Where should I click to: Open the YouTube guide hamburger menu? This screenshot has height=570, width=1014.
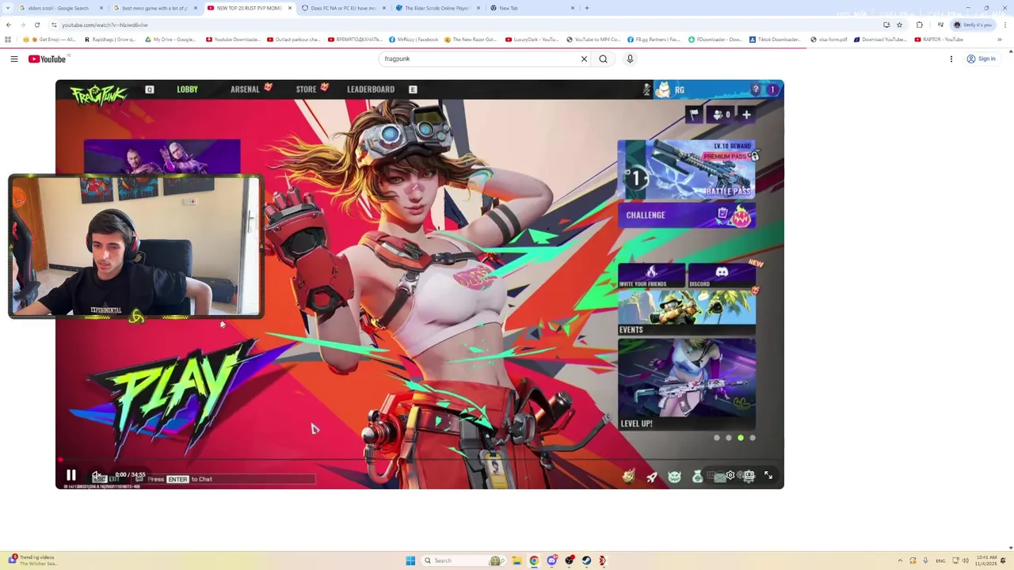coord(14,59)
